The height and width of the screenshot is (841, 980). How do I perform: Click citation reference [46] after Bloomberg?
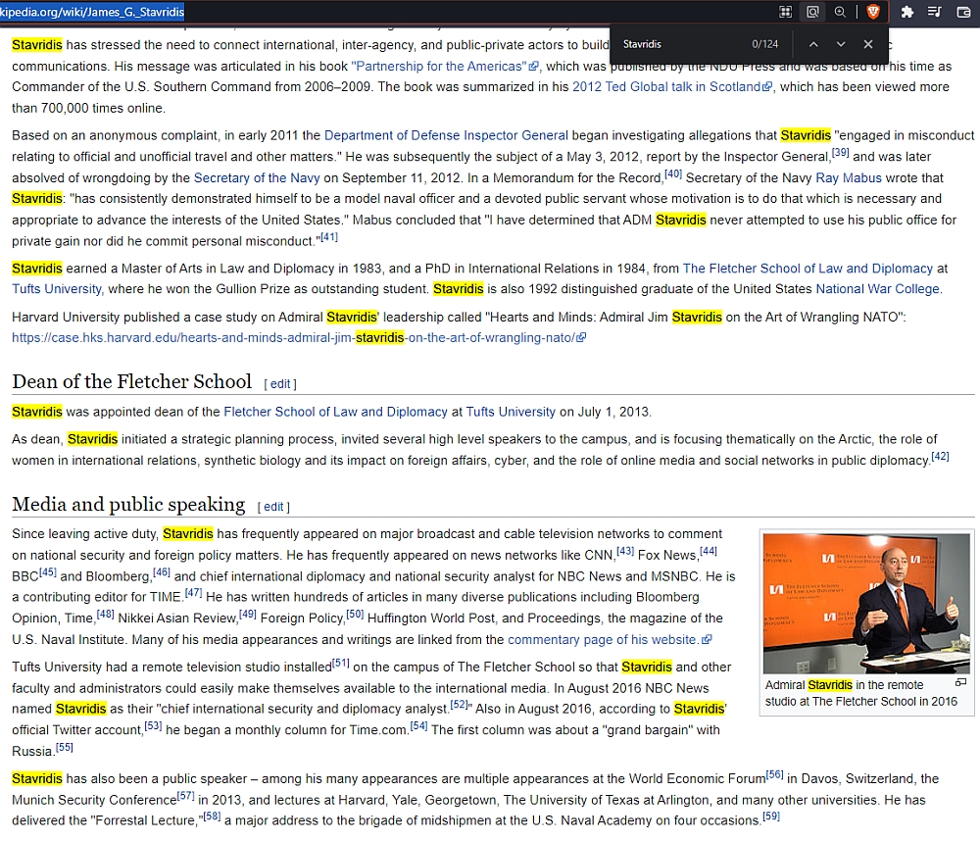coord(162,572)
